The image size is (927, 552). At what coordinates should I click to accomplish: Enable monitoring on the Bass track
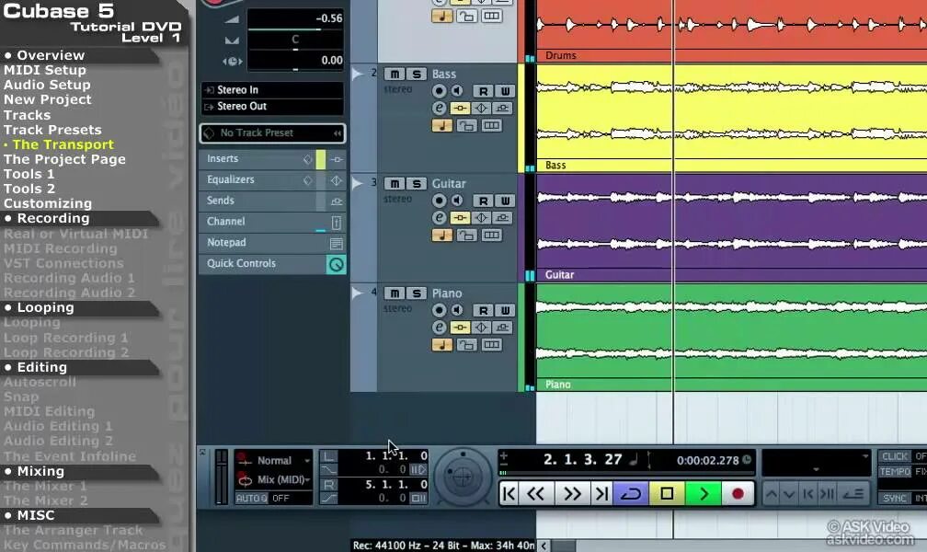(457, 91)
